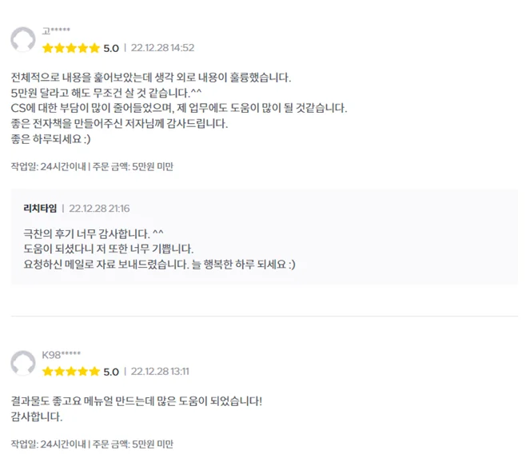Click the second review's 주문 금액: 5만원 미만 line

tap(133, 444)
